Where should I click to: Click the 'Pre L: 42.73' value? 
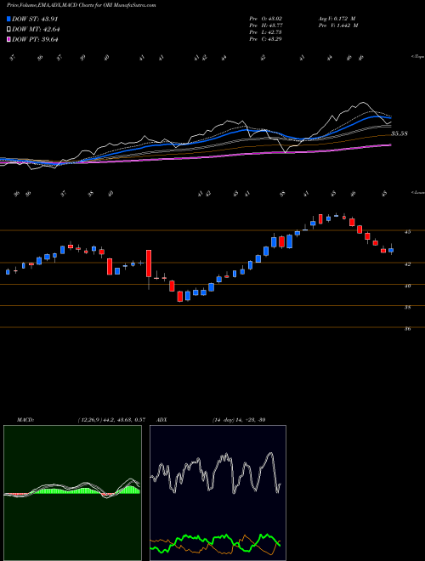(266, 32)
